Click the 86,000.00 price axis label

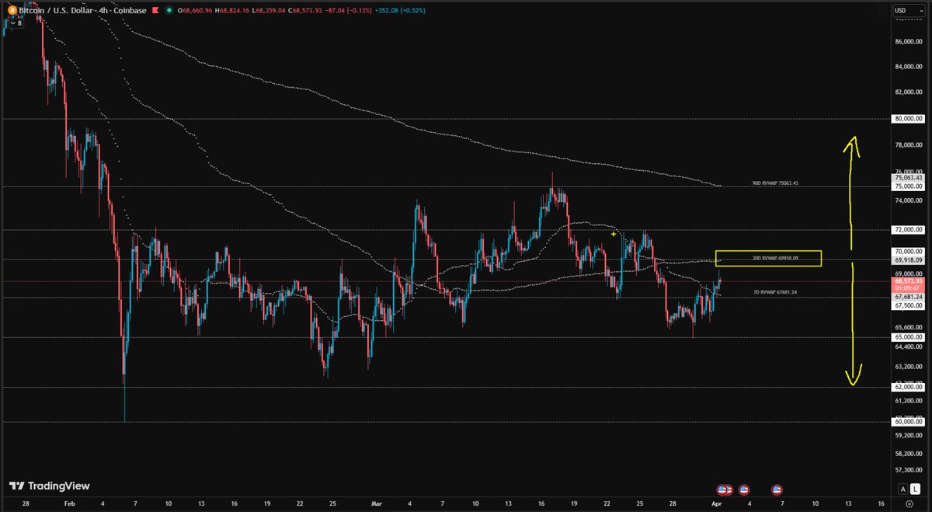pos(909,40)
